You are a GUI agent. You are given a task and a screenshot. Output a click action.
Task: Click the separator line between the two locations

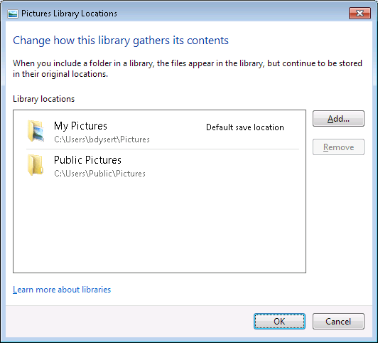[x=163, y=149]
